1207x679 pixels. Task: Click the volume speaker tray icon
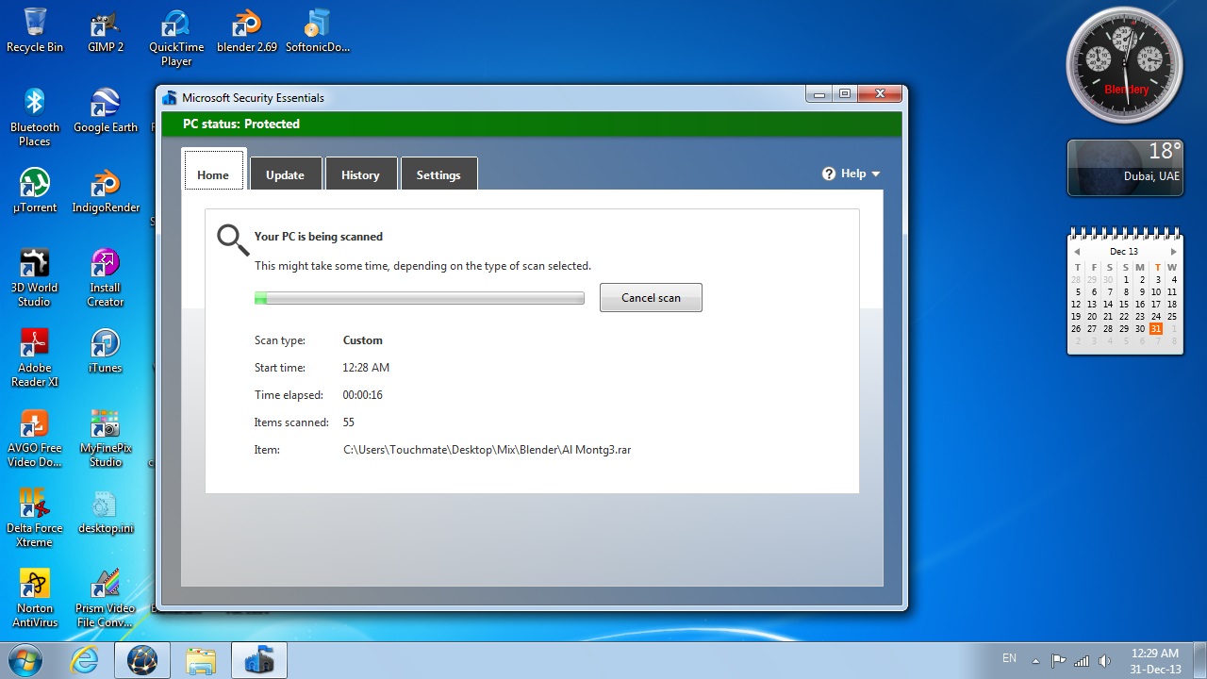(x=1104, y=660)
